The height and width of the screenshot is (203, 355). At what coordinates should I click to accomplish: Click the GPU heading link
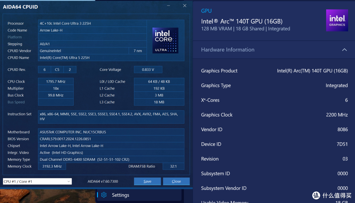(x=206, y=11)
